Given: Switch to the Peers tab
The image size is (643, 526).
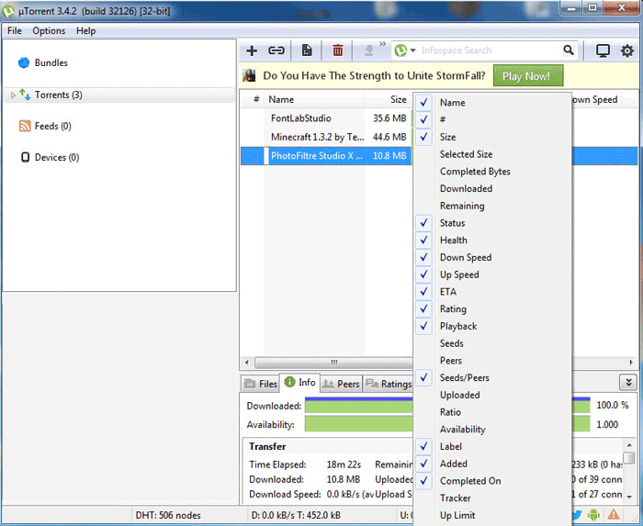Looking at the screenshot, I should (341, 384).
